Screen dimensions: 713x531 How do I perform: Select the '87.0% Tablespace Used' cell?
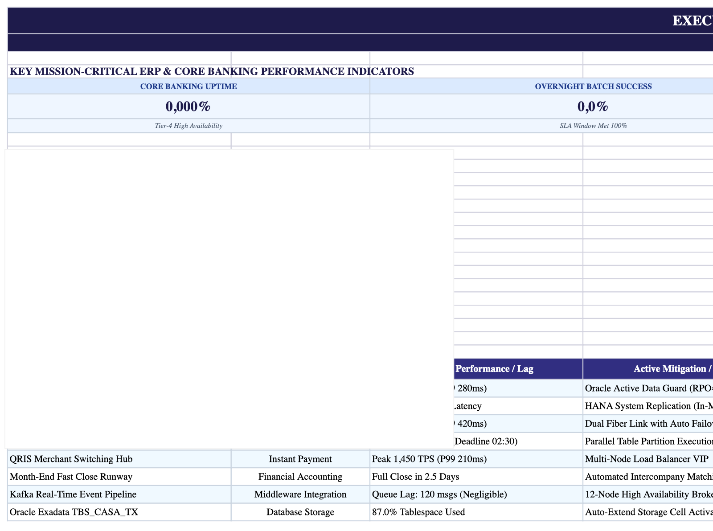(x=476, y=512)
